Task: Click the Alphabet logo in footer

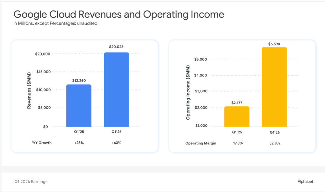Action: 305,181
